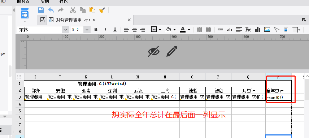Redo the last undone action
Image resolution: width=309 pixels, height=138 pixels.
point(61,10)
